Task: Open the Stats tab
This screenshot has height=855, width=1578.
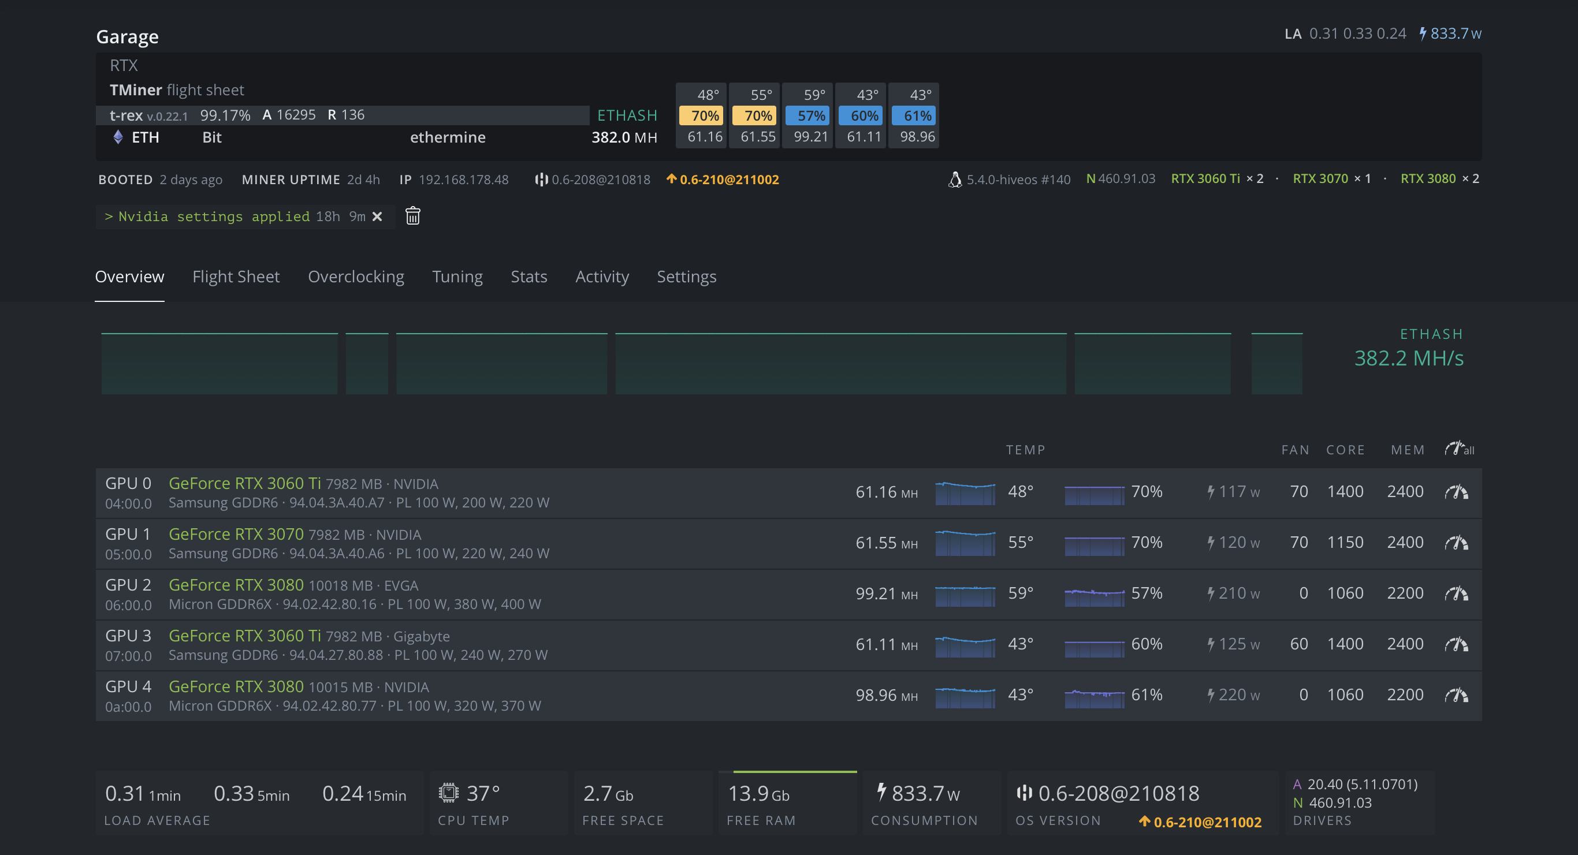Action: [x=529, y=277]
